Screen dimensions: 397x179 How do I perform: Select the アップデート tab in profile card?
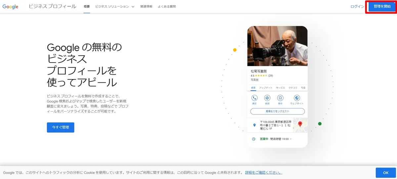[266, 88]
